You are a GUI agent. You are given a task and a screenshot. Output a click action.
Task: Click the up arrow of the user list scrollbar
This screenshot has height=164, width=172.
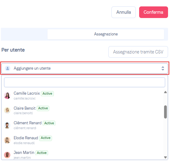click(x=165, y=92)
